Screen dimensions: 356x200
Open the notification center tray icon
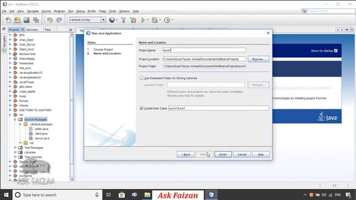pos(348,195)
